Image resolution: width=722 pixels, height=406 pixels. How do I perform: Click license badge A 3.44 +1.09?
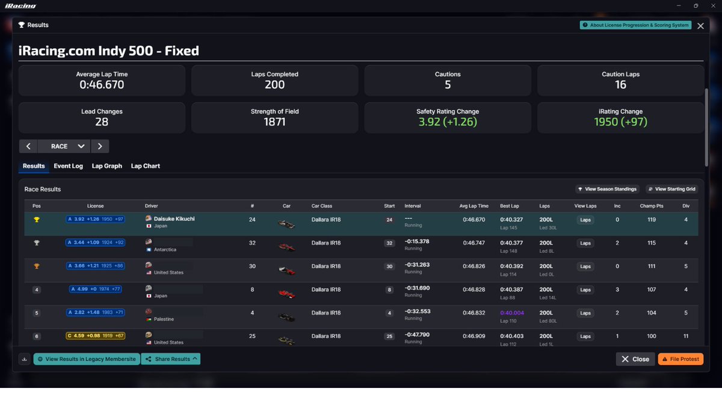pyautogui.click(x=96, y=242)
